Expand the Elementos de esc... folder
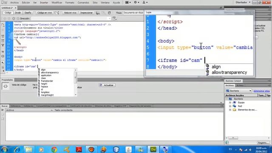Image resolution: width=272 pixels, height=153 pixels. click(x=230, y=110)
